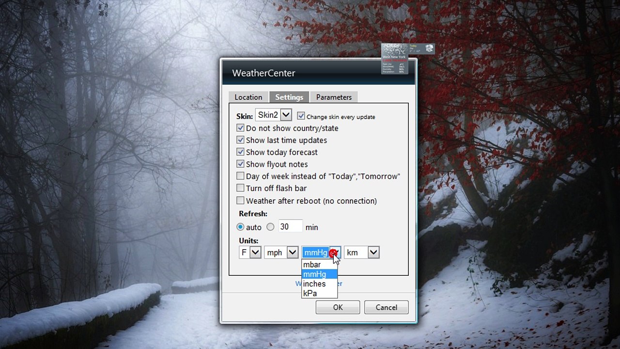Viewport: 620px width, 349px height.
Task: Open the distance unit dropdown showing km
Action: click(361, 252)
